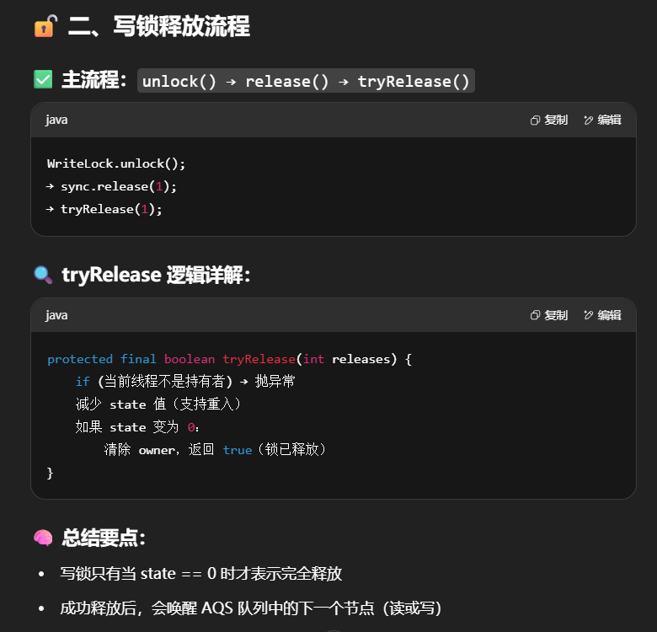Click the sync.release(1); code line

(111, 185)
